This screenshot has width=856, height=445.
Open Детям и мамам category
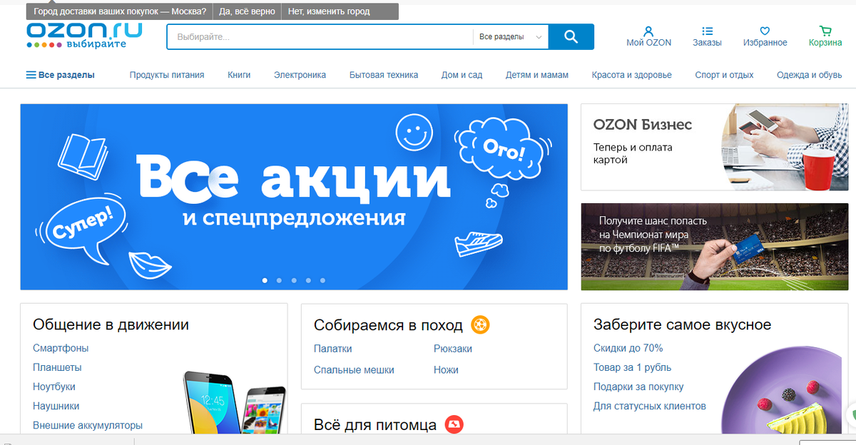[x=537, y=75]
